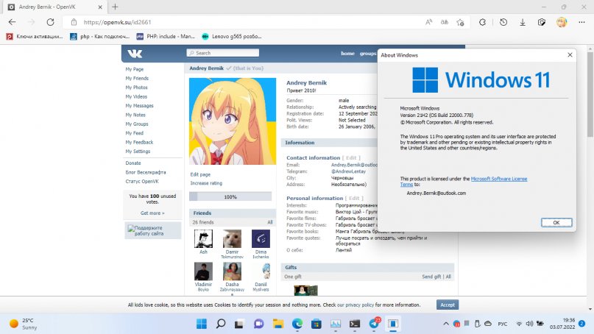Click the VK logo in site header
Viewport: 594px width, 334px height.
click(135, 54)
